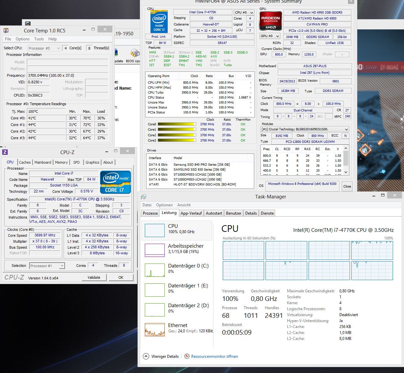
Task: Open the Datei menu in Task-Manager
Action: 147,205
